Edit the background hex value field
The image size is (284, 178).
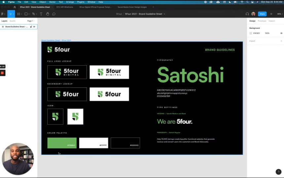(x=256, y=33)
